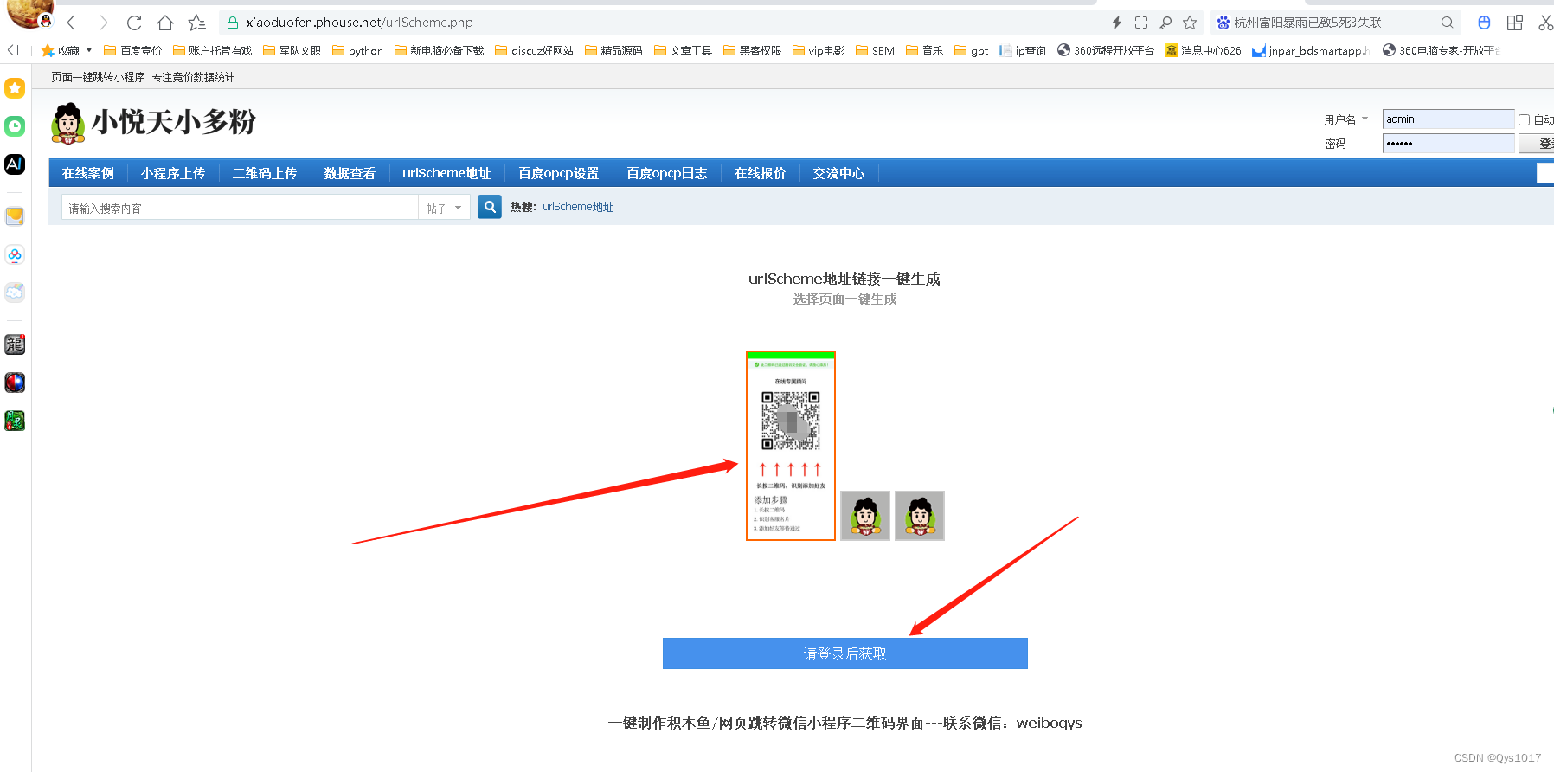Click the username field containing admin
This screenshot has height=772, width=1554.
point(1448,119)
